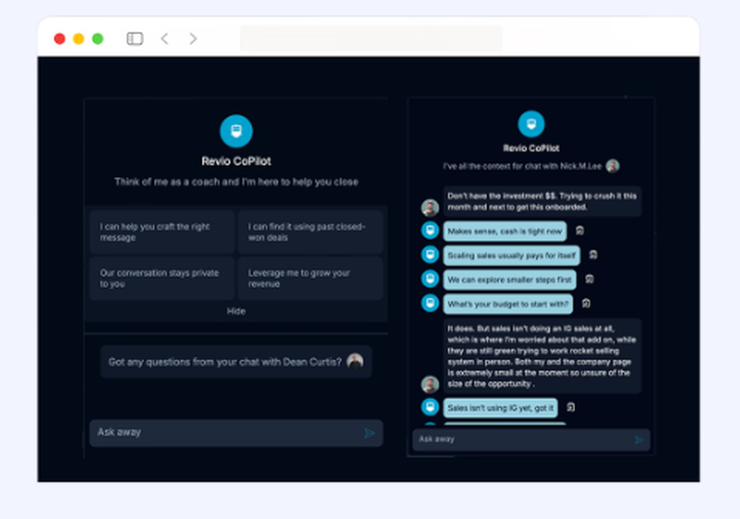Screen dimensions: 740x519
Task: Go back with the left chevron
Action: coord(165,38)
